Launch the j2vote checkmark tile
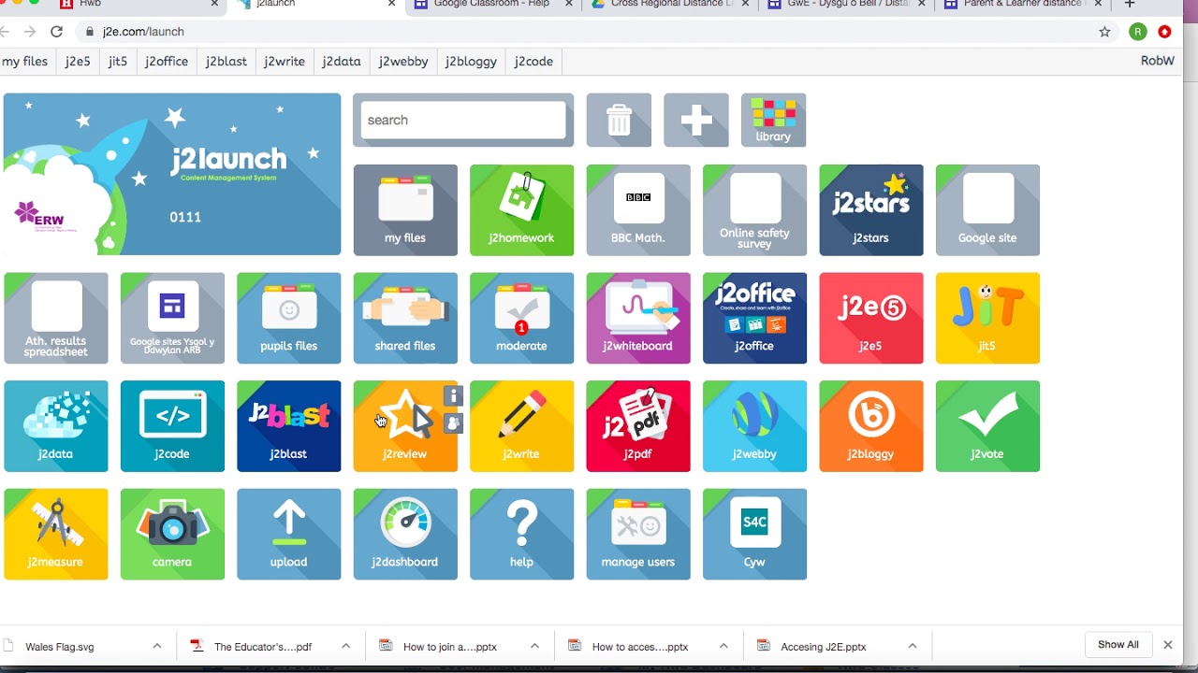This screenshot has height=673, width=1198. coord(987,426)
